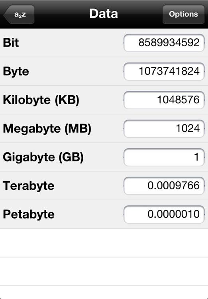This screenshot has width=208, height=299.
Task: Edit the Bit value field
Action: pyautogui.click(x=164, y=43)
